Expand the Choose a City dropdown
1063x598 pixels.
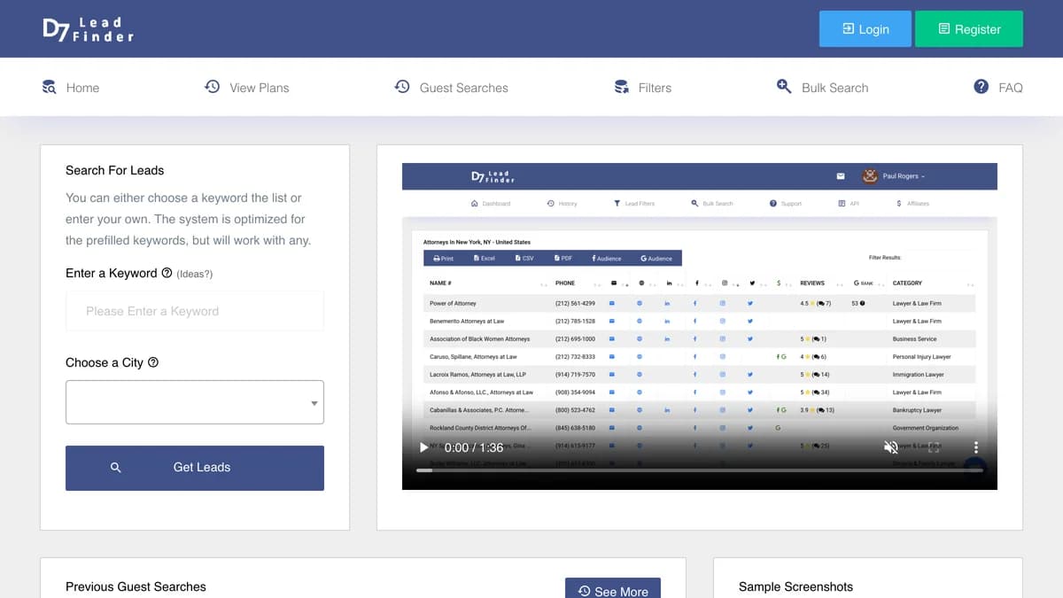[x=195, y=402]
